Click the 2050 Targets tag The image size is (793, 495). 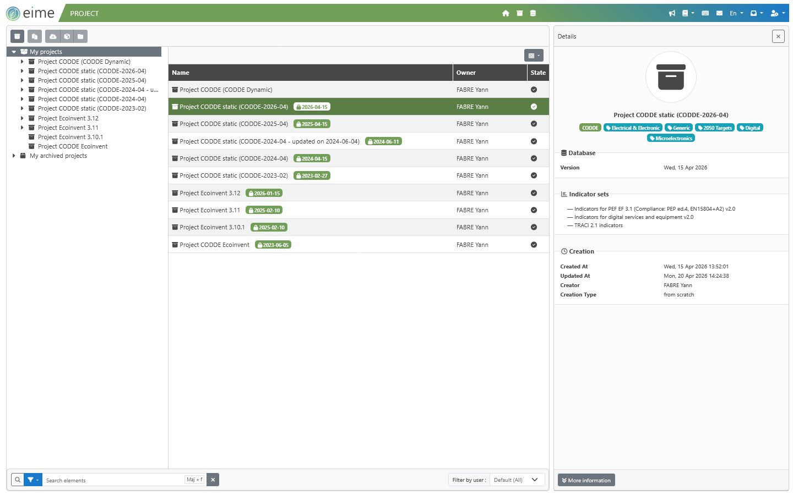(715, 128)
